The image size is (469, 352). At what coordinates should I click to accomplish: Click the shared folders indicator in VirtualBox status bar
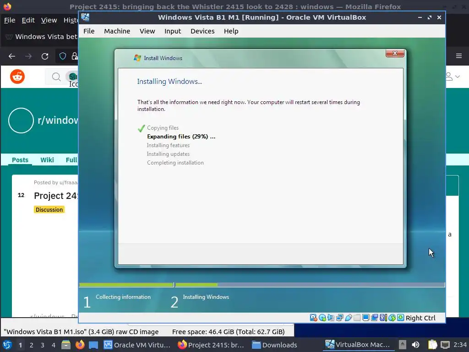[357, 318]
